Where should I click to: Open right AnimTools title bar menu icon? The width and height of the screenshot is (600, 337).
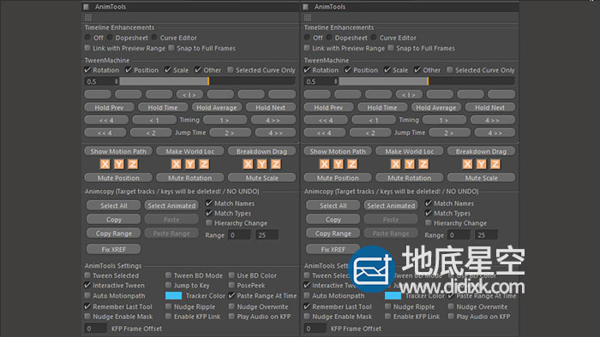tap(305, 7)
